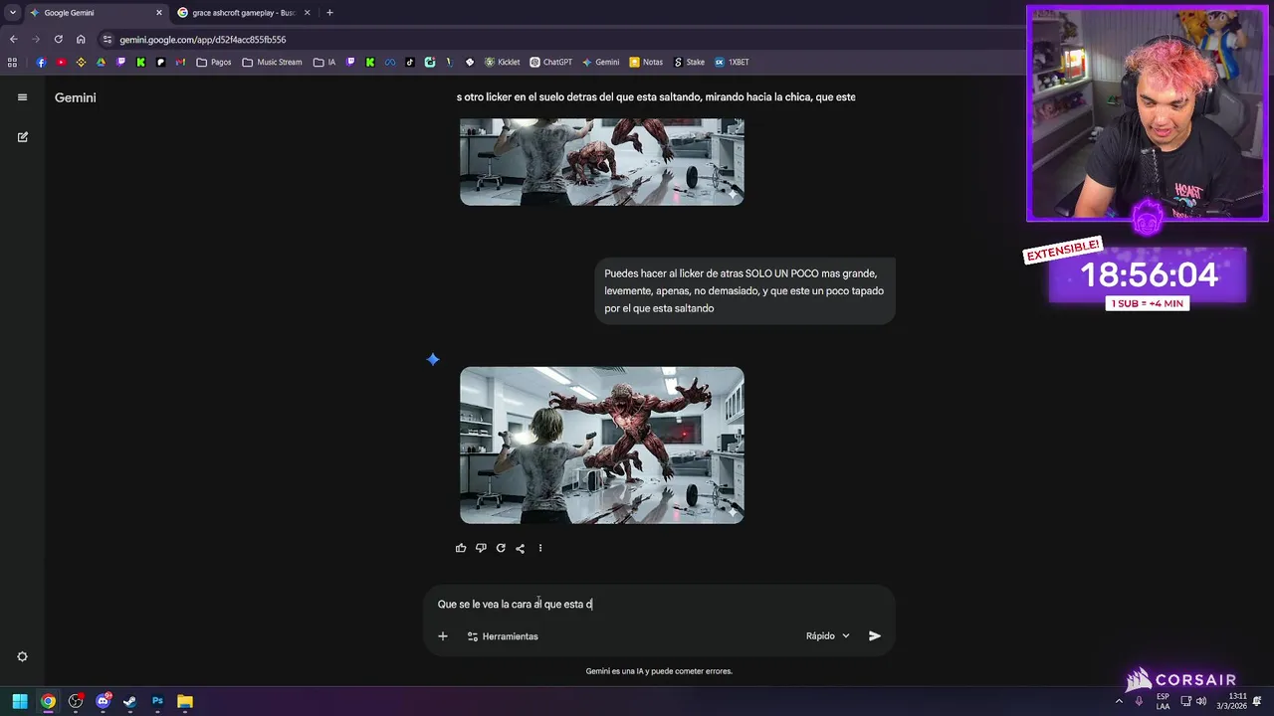Open the Gemini bookmark
This screenshot has height=716, width=1274.
click(x=601, y=62)
